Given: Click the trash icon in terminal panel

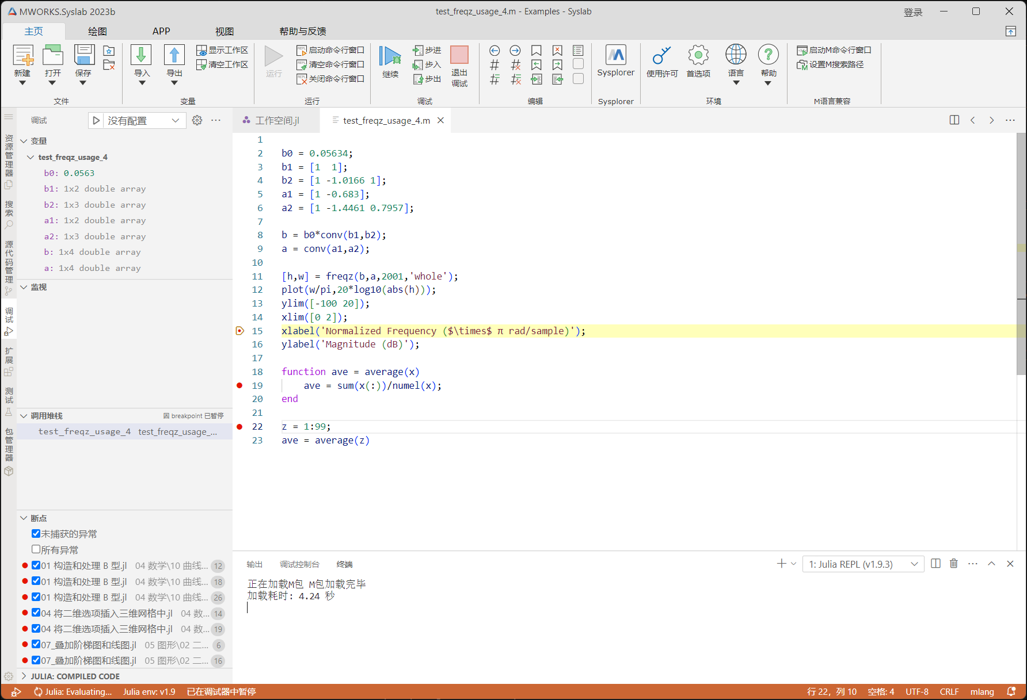Looking at the screenshot, I should (954, 564).
